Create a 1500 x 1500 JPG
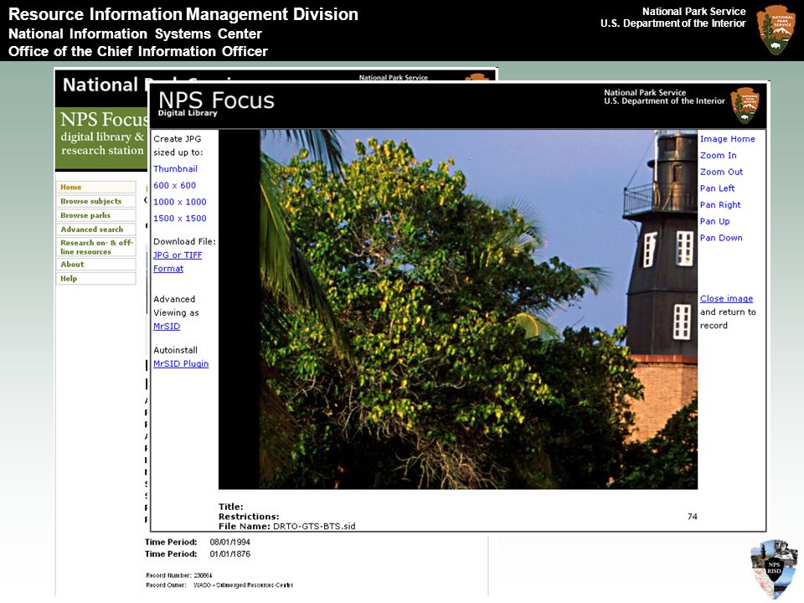The width and height of the screenshot is (804, 603). pos(180,218)
